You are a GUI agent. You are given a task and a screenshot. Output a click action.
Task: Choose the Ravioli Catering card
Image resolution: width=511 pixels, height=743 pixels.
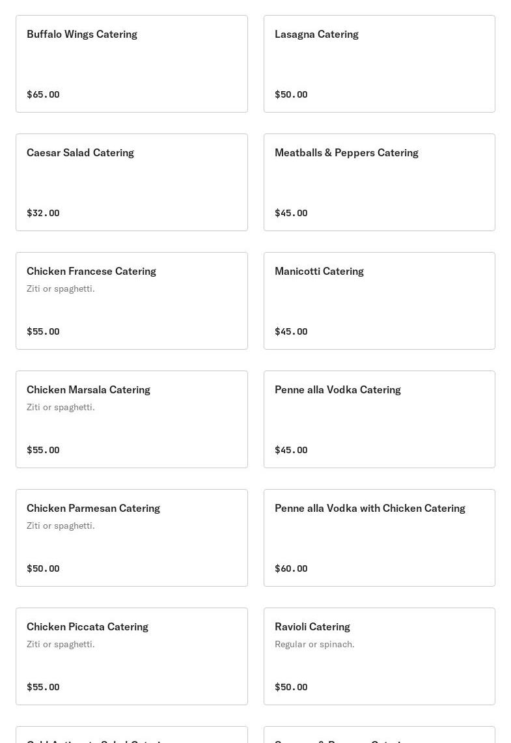[379, 656]
